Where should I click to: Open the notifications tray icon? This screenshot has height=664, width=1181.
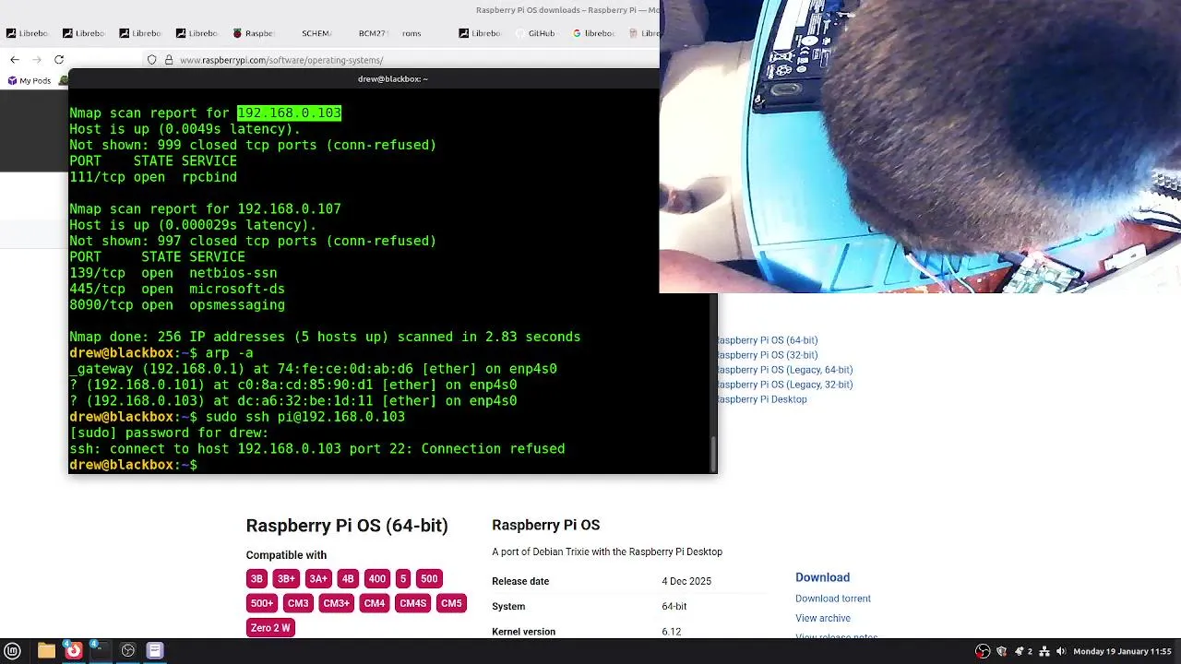1020,651
